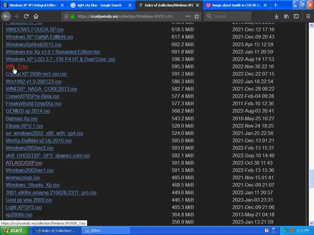
Task: Open the ATLASOSXP.iso link
Action: 24,163
